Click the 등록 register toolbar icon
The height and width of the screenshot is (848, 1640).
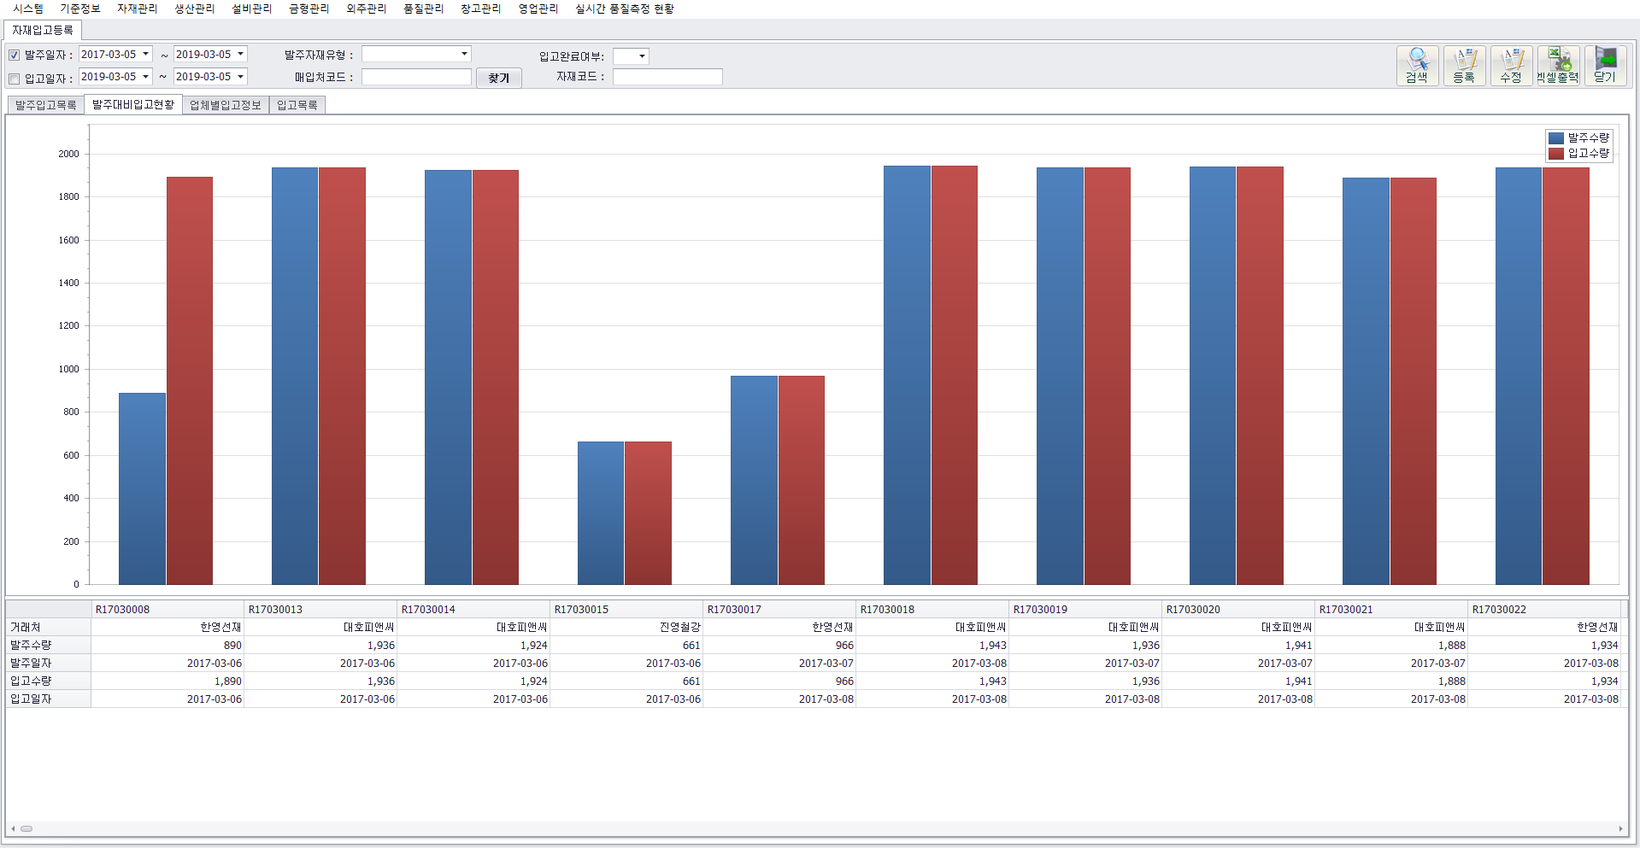[x=1464, y=65]
